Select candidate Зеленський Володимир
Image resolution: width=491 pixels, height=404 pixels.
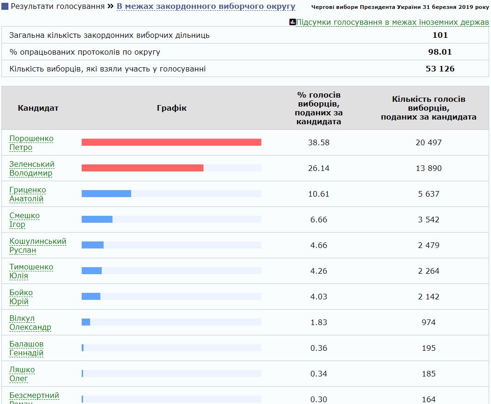[32, 169]
